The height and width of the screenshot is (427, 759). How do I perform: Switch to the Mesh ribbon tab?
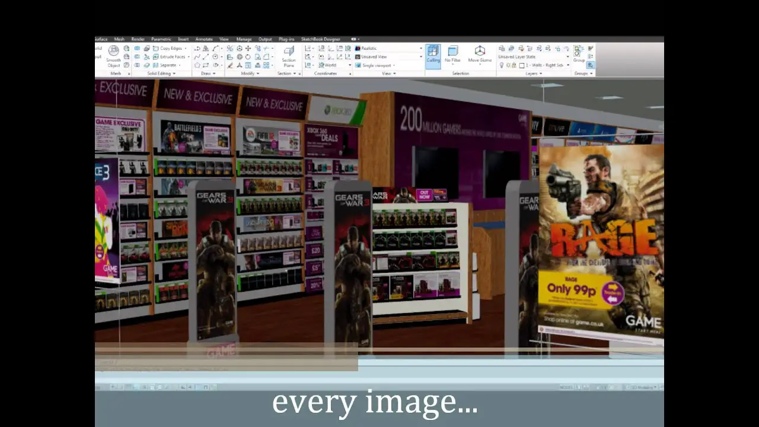(119, 39)
